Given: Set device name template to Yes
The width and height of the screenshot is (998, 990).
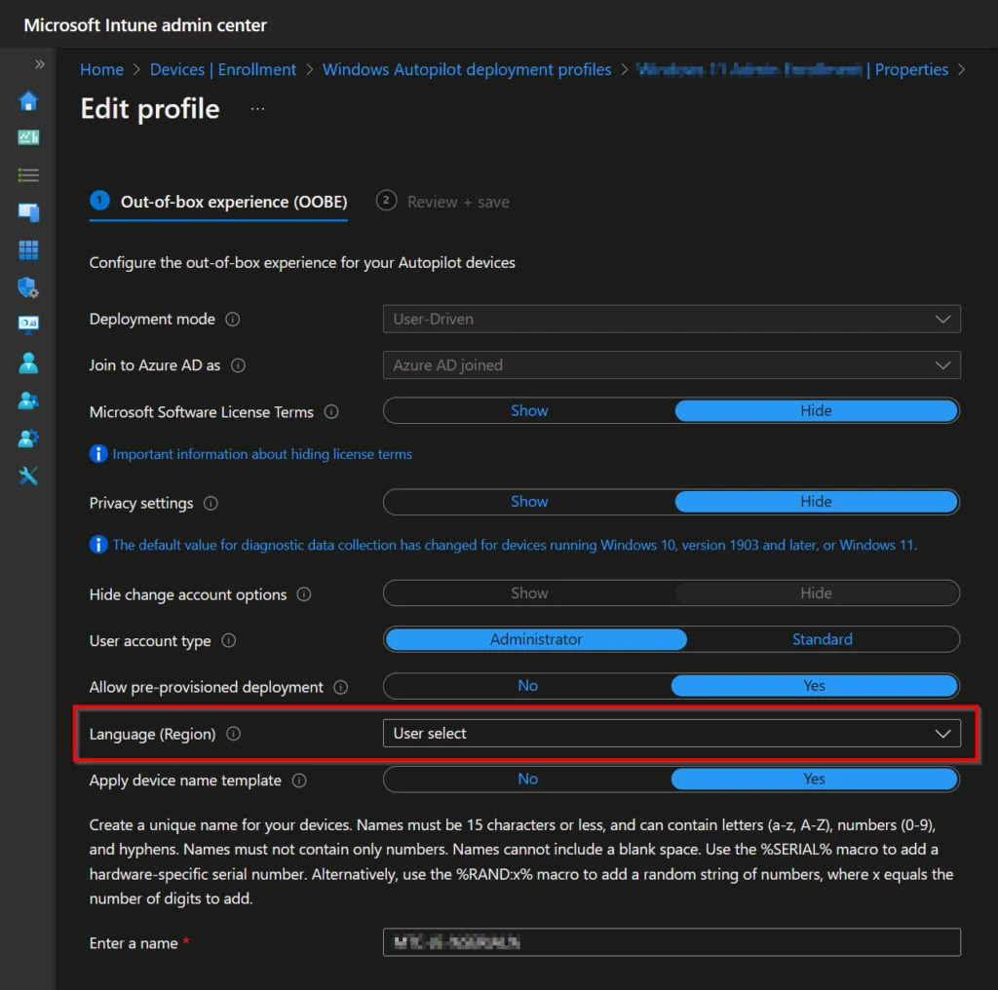Looking at the screenshot, I should pos(814,780).
